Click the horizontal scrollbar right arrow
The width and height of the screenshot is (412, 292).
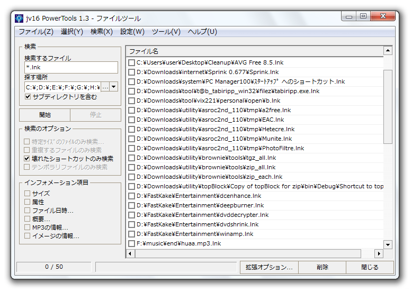coord(379,254)
